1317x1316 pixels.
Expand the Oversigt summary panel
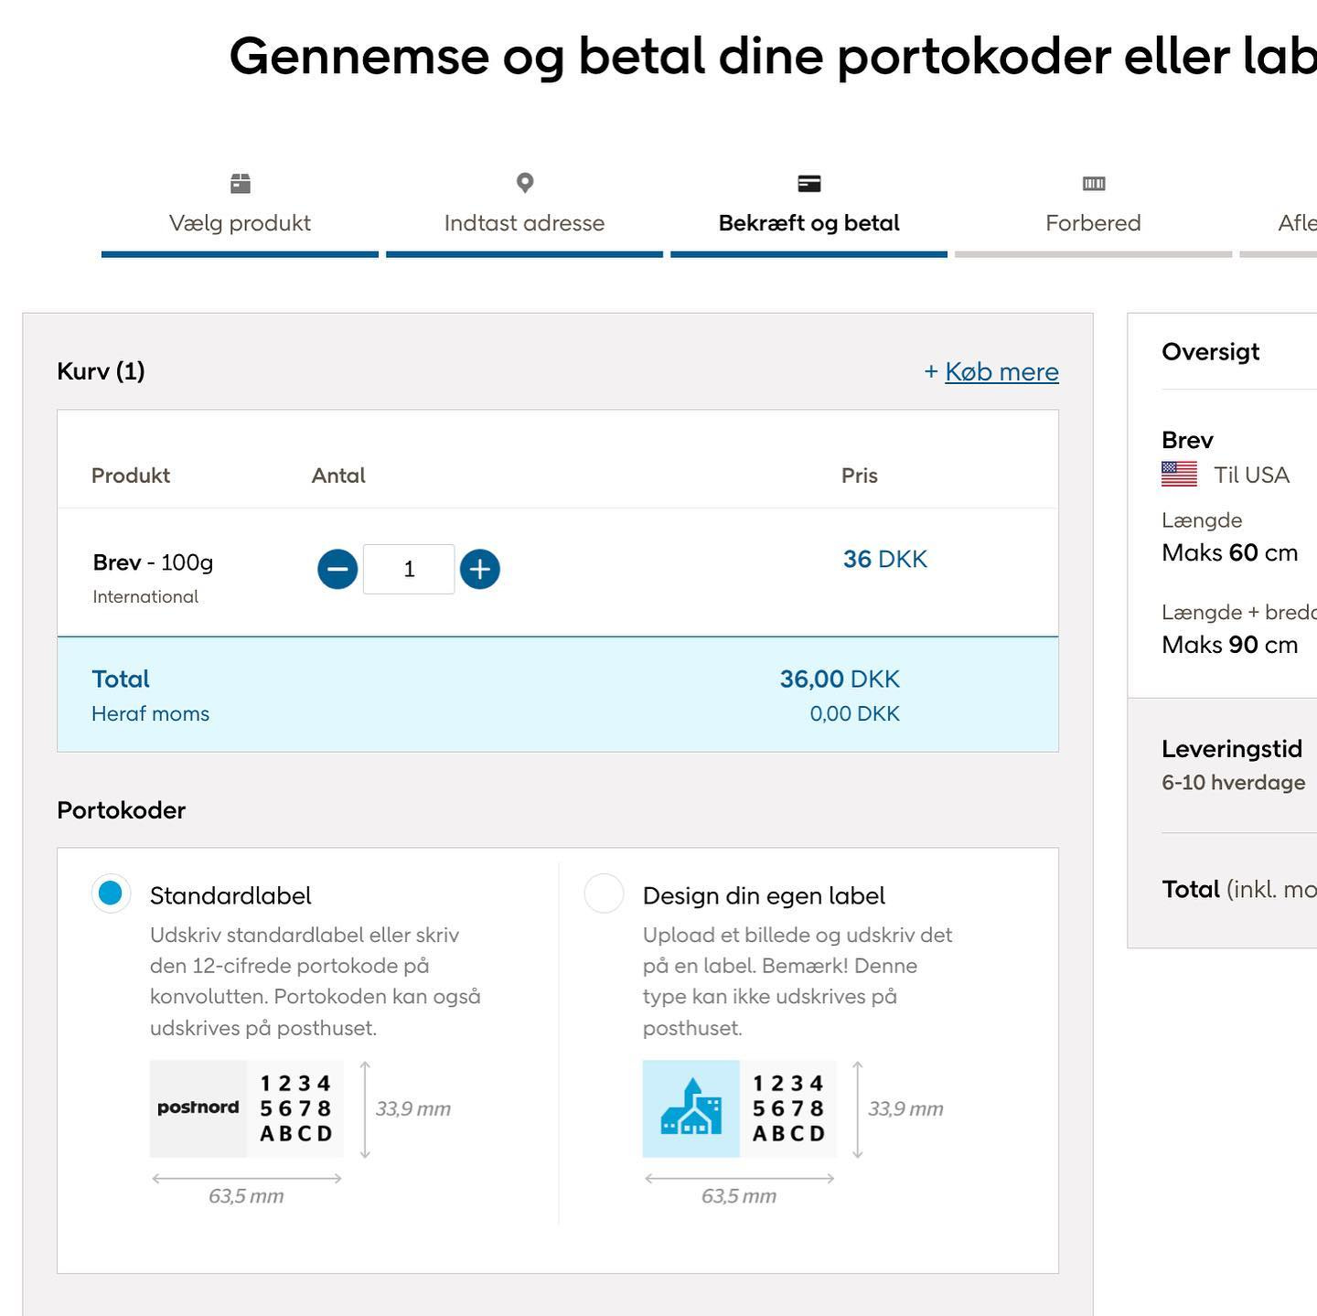click(x=1211, y=352)
